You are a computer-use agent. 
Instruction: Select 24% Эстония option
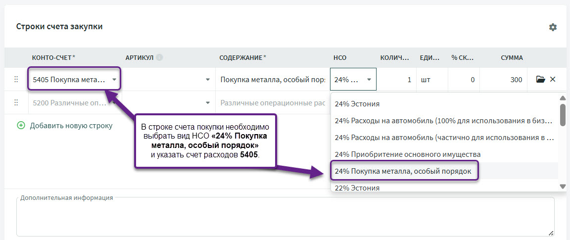pyautogui.click(x=357, y=104)
